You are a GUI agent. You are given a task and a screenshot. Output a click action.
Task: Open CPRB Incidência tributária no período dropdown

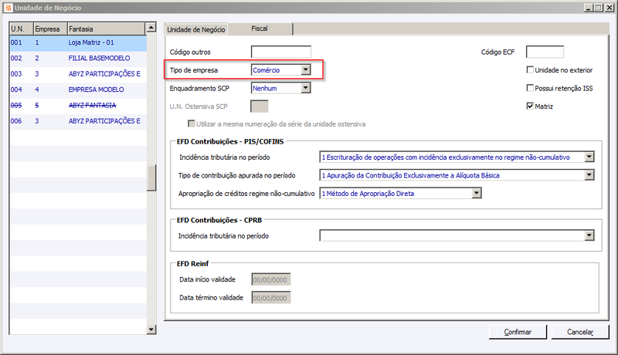589,235
